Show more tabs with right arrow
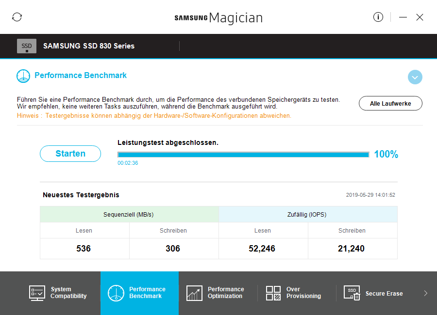This screenshot has width=437, height=315. tap(425, 293)
